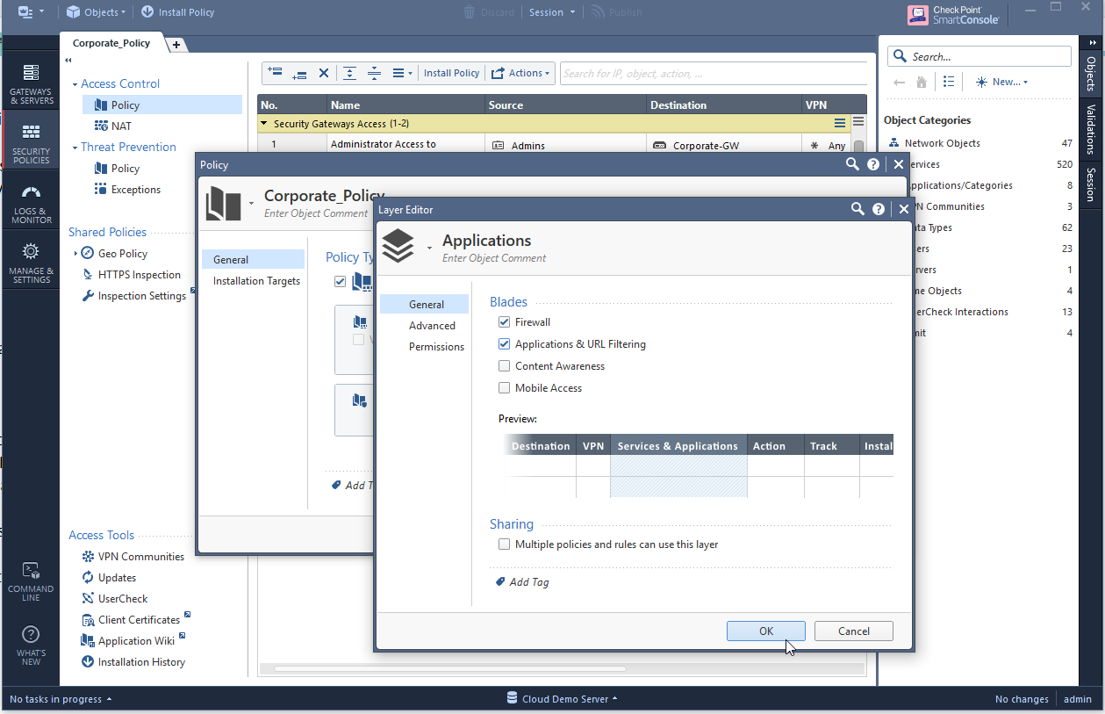The image size is (1105, 714).
Task: Click the Applications layer stack icon
Action: [x=398, y=246]
